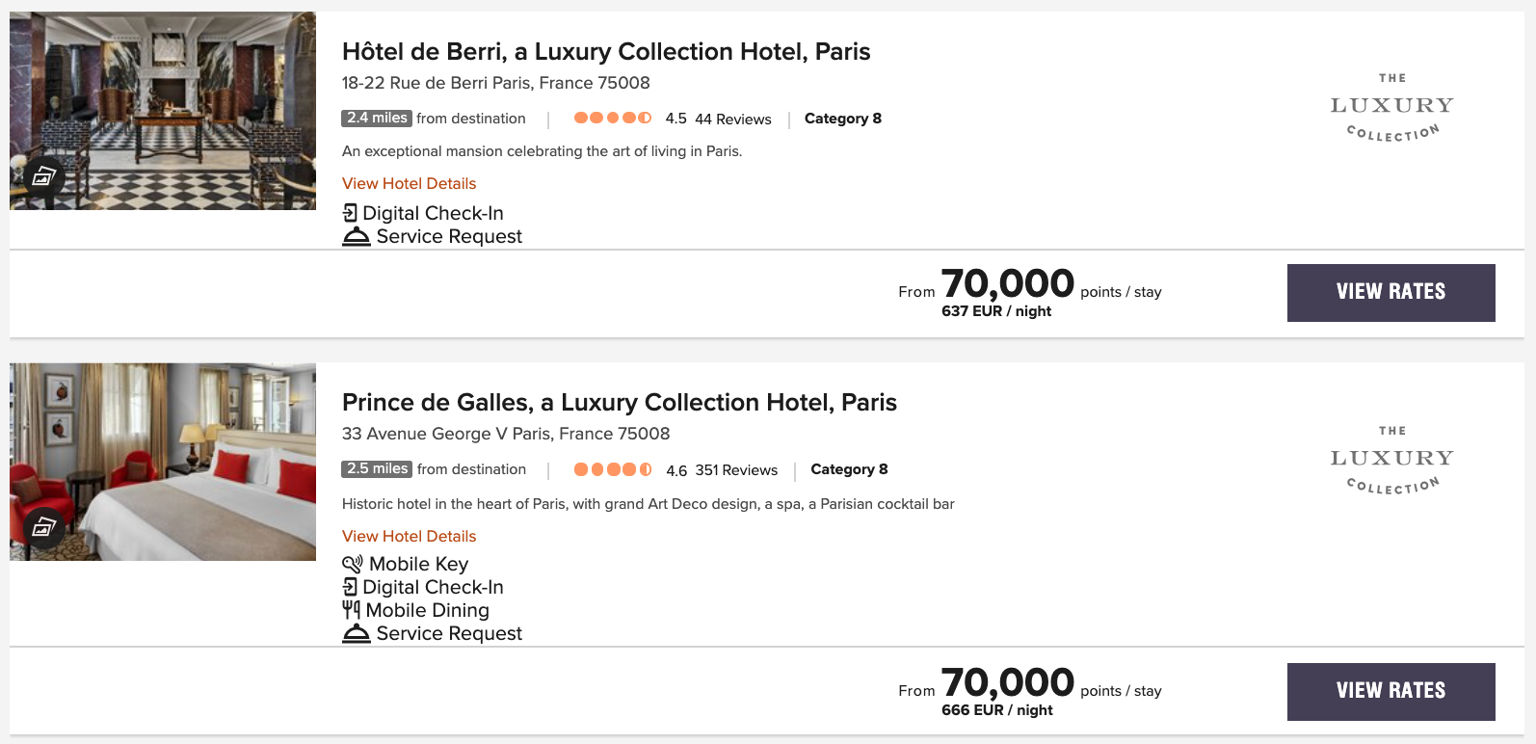Select the Service Request icon for Hôtel de Berri
Screen dimensions: 1536x744
coord(355,235)
